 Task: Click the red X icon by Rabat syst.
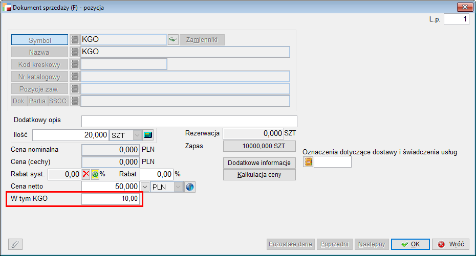click(86, 174)
